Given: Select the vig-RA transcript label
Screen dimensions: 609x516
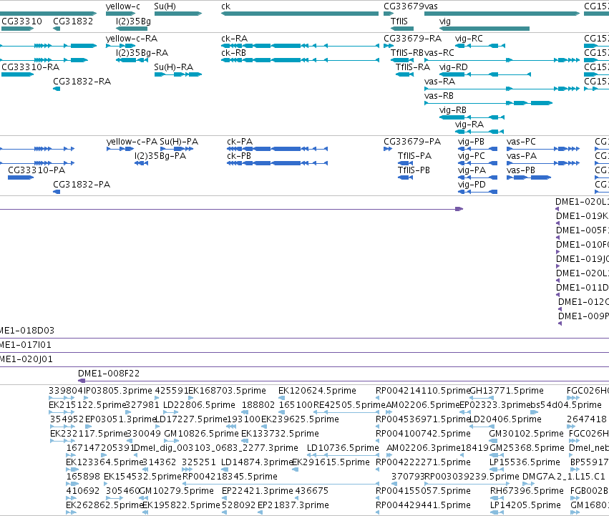Looking at the screenshot, I should pos(469,125).
